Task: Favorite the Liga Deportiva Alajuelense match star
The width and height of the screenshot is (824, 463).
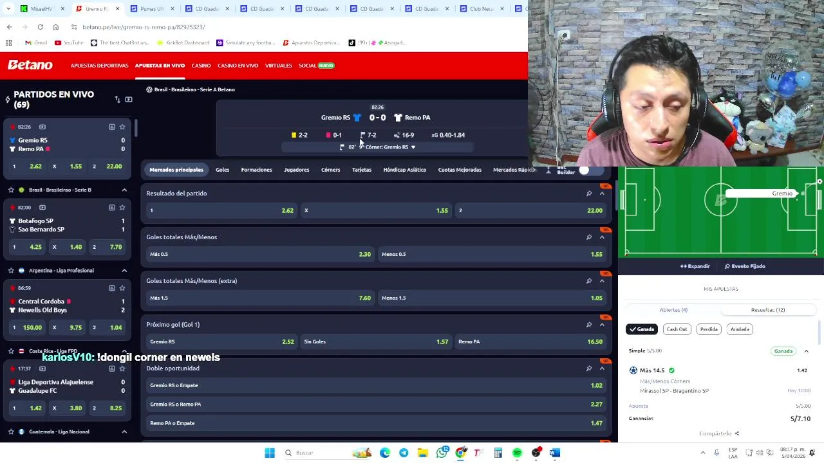Action: pos(122,368)
